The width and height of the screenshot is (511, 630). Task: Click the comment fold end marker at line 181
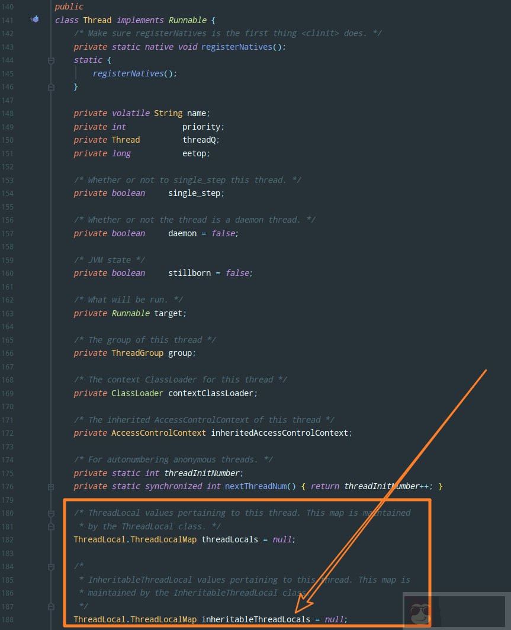[x=51, y=526]
